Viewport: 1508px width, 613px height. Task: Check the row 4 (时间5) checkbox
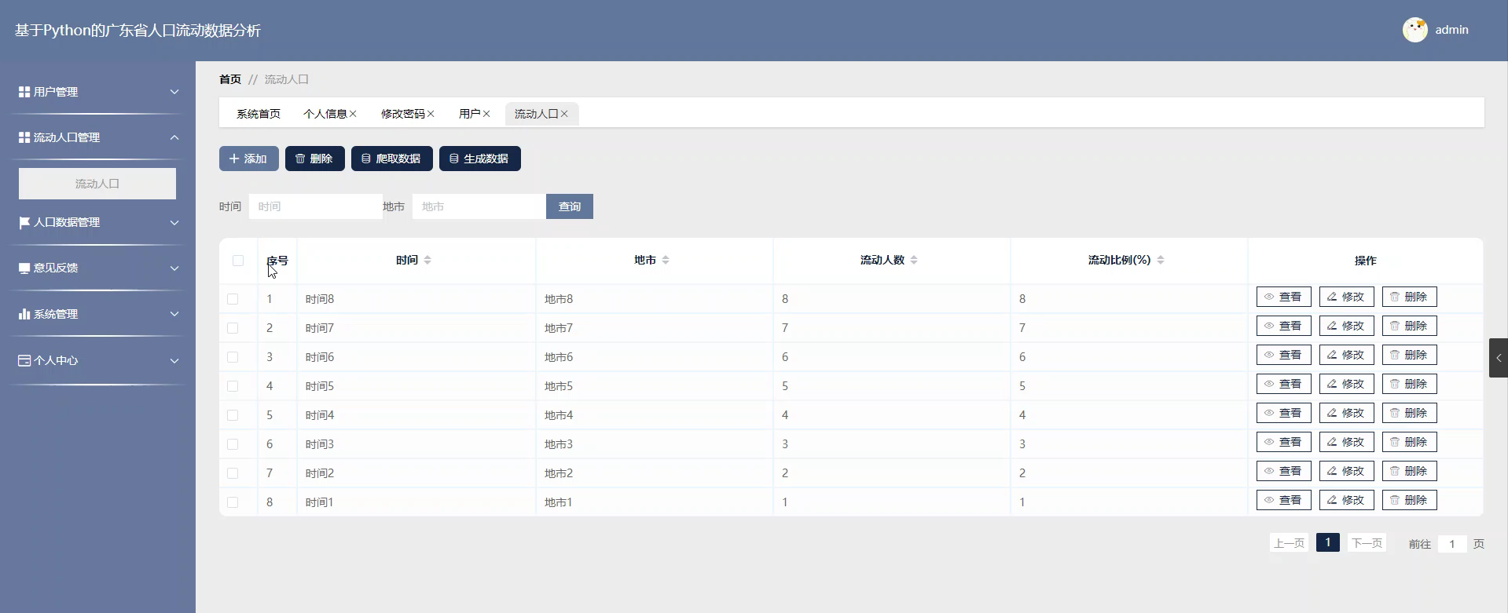click(x=233, y=386)
